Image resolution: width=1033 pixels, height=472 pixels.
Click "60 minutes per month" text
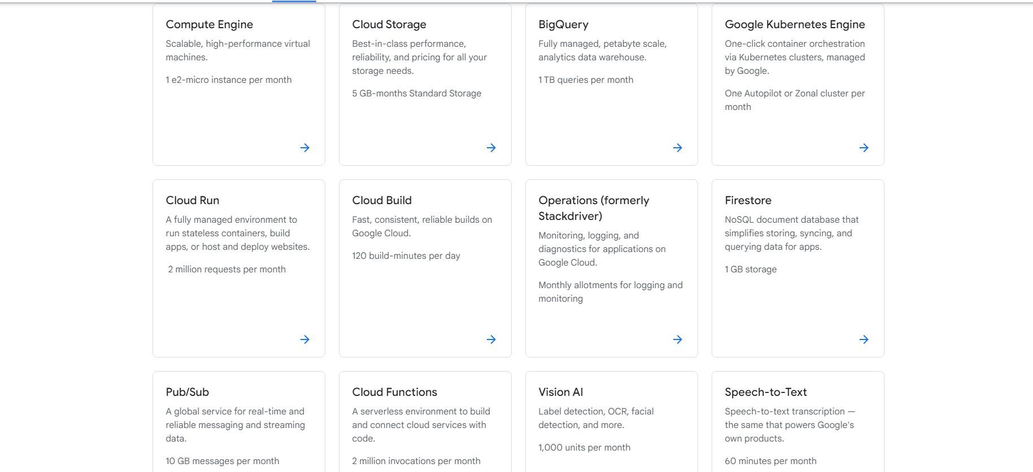[770, 461]
